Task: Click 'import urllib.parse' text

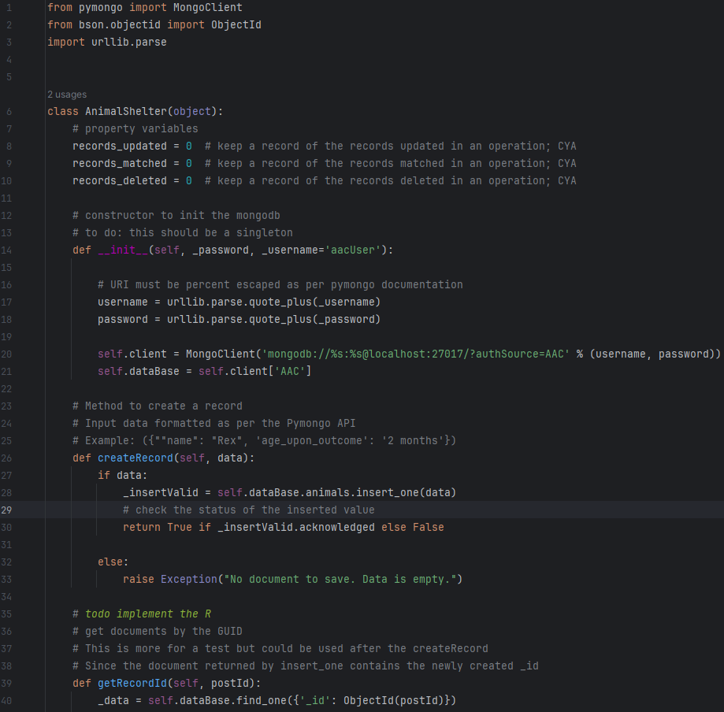Action: 106,42
